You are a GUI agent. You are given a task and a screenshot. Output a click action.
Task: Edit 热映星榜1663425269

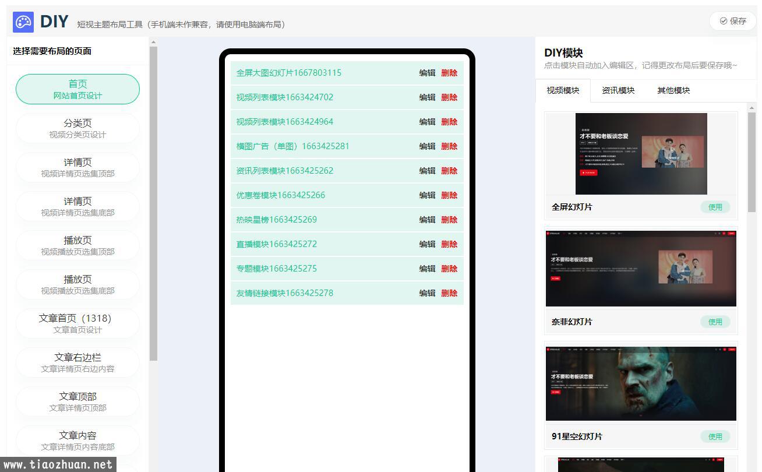(427, 220)
